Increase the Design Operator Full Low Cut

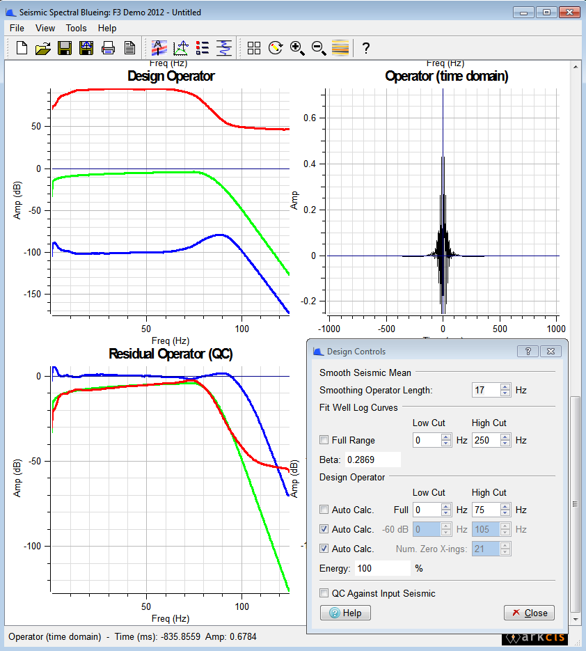click(x=445, y=506)
